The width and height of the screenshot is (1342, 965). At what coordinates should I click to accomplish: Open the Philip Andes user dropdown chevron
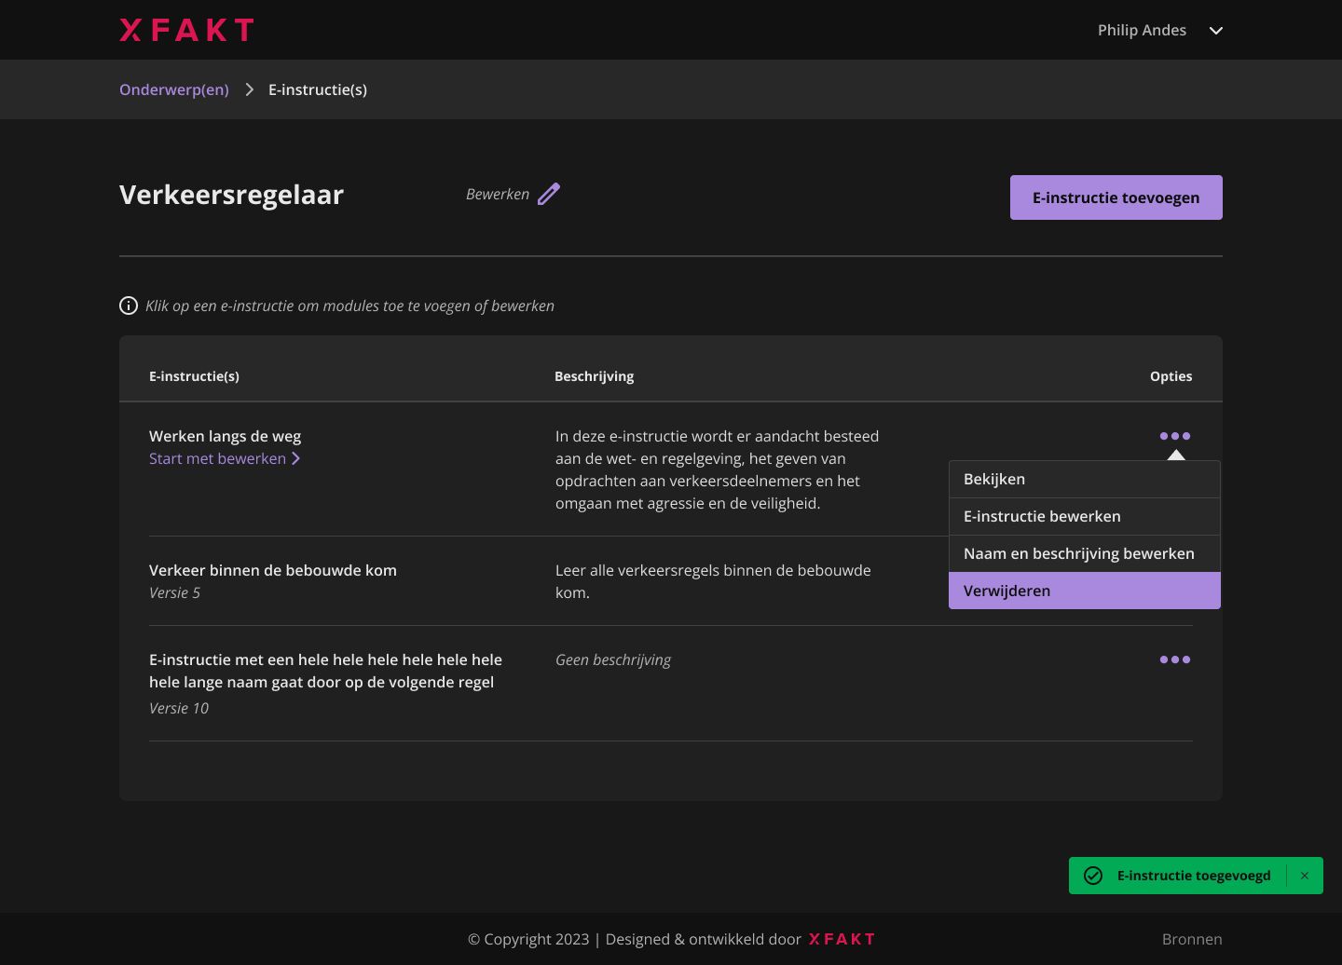(x=1216, y=31)
